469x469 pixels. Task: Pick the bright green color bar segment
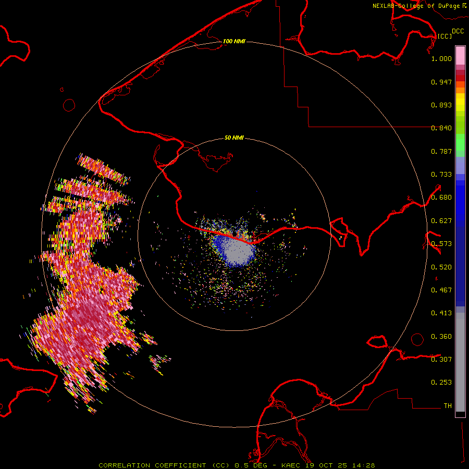pyautogui.click(x=460, y=142)
